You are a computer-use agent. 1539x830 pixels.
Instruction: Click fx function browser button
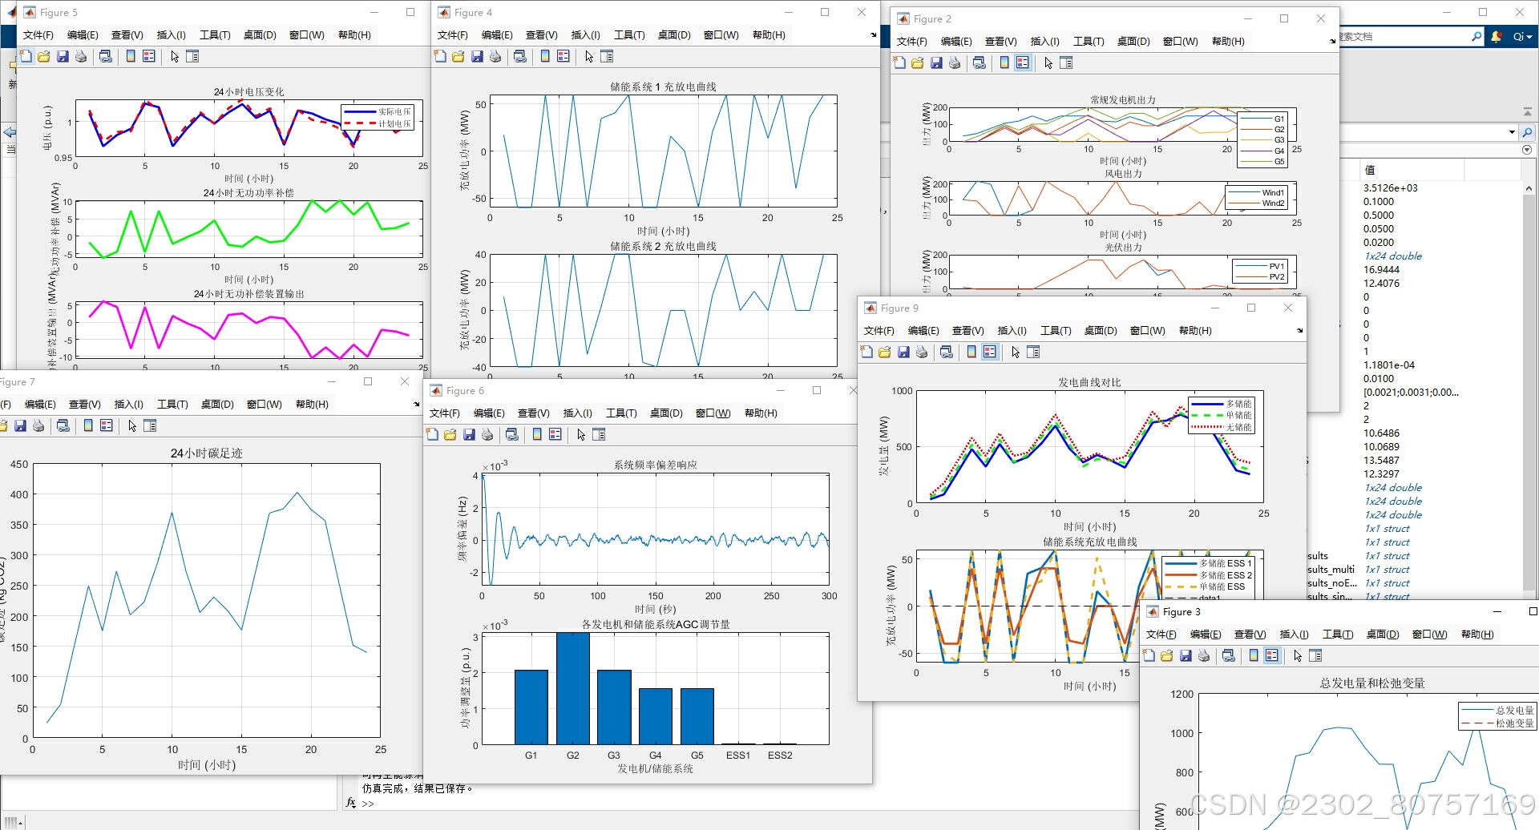tap(350, 803)
